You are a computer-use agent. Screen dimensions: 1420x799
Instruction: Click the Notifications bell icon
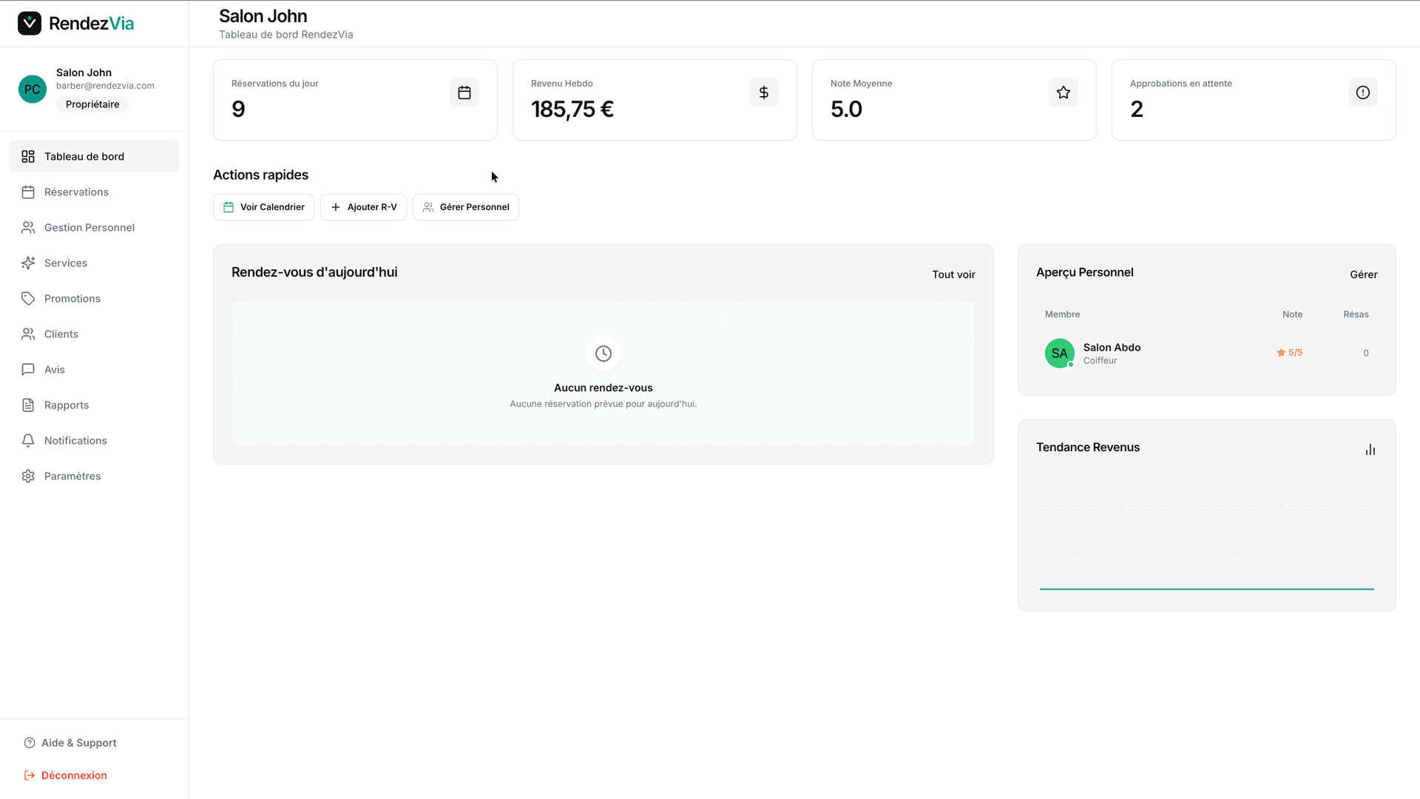[x=28, y=441]
